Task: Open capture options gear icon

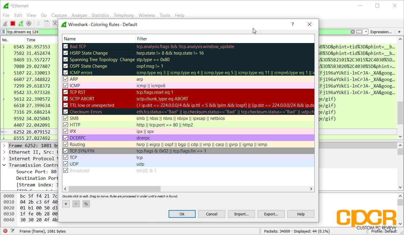Action: click(29, 23)
